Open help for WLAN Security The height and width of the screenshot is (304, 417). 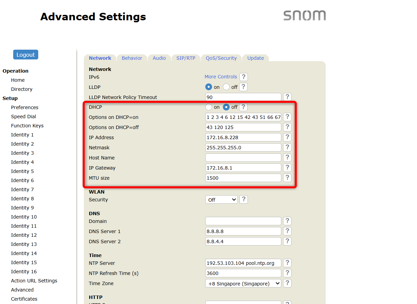[244, 199]
